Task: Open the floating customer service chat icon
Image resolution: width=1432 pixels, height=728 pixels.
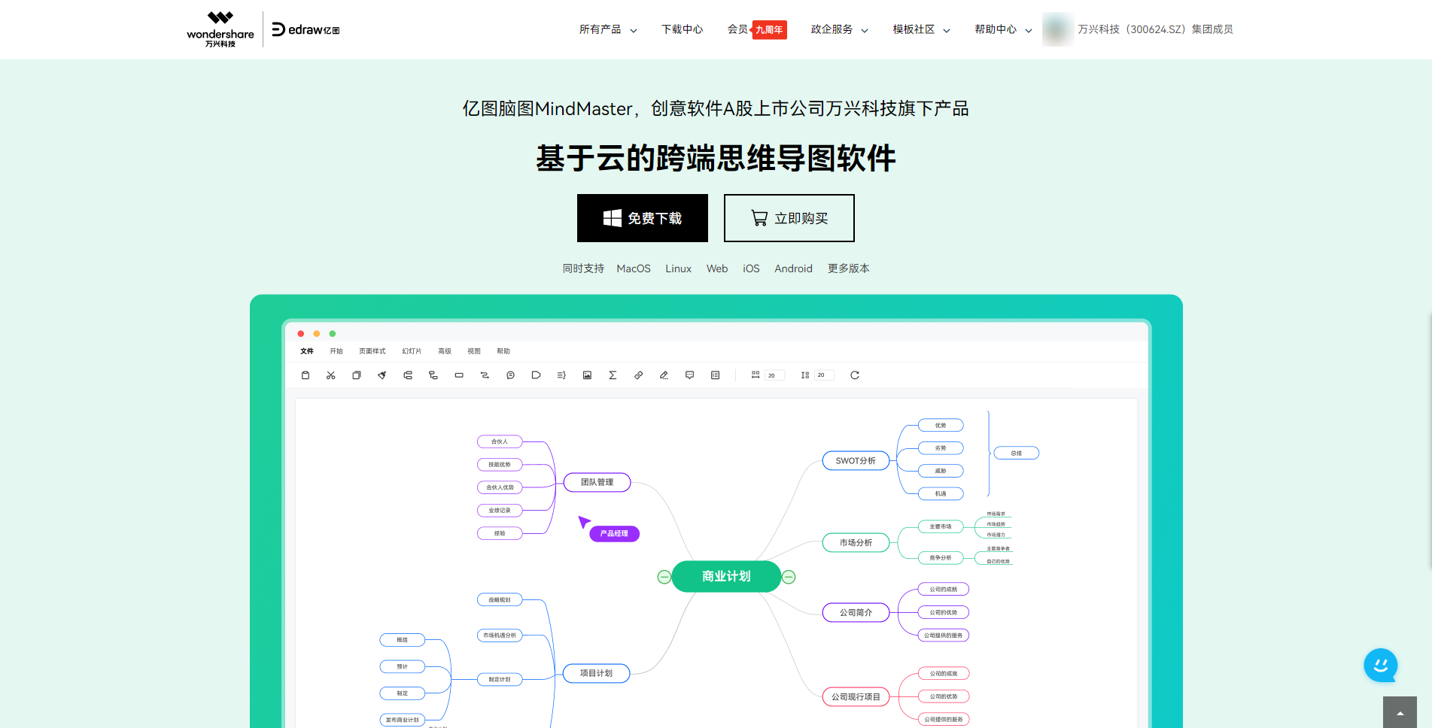Action: click(1380, 666)
